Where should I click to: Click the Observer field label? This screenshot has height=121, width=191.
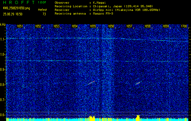point(62,3)
